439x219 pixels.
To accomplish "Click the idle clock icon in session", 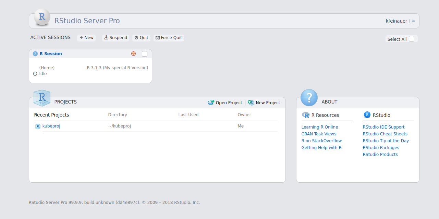I will [x=35, y=74].
